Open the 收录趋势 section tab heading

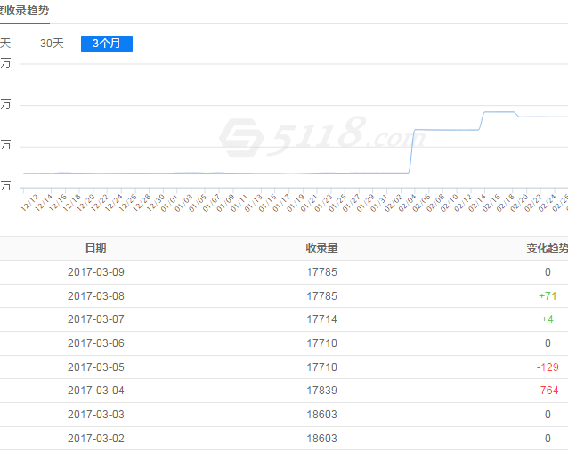pyautogui.click(x=24, y=9)
